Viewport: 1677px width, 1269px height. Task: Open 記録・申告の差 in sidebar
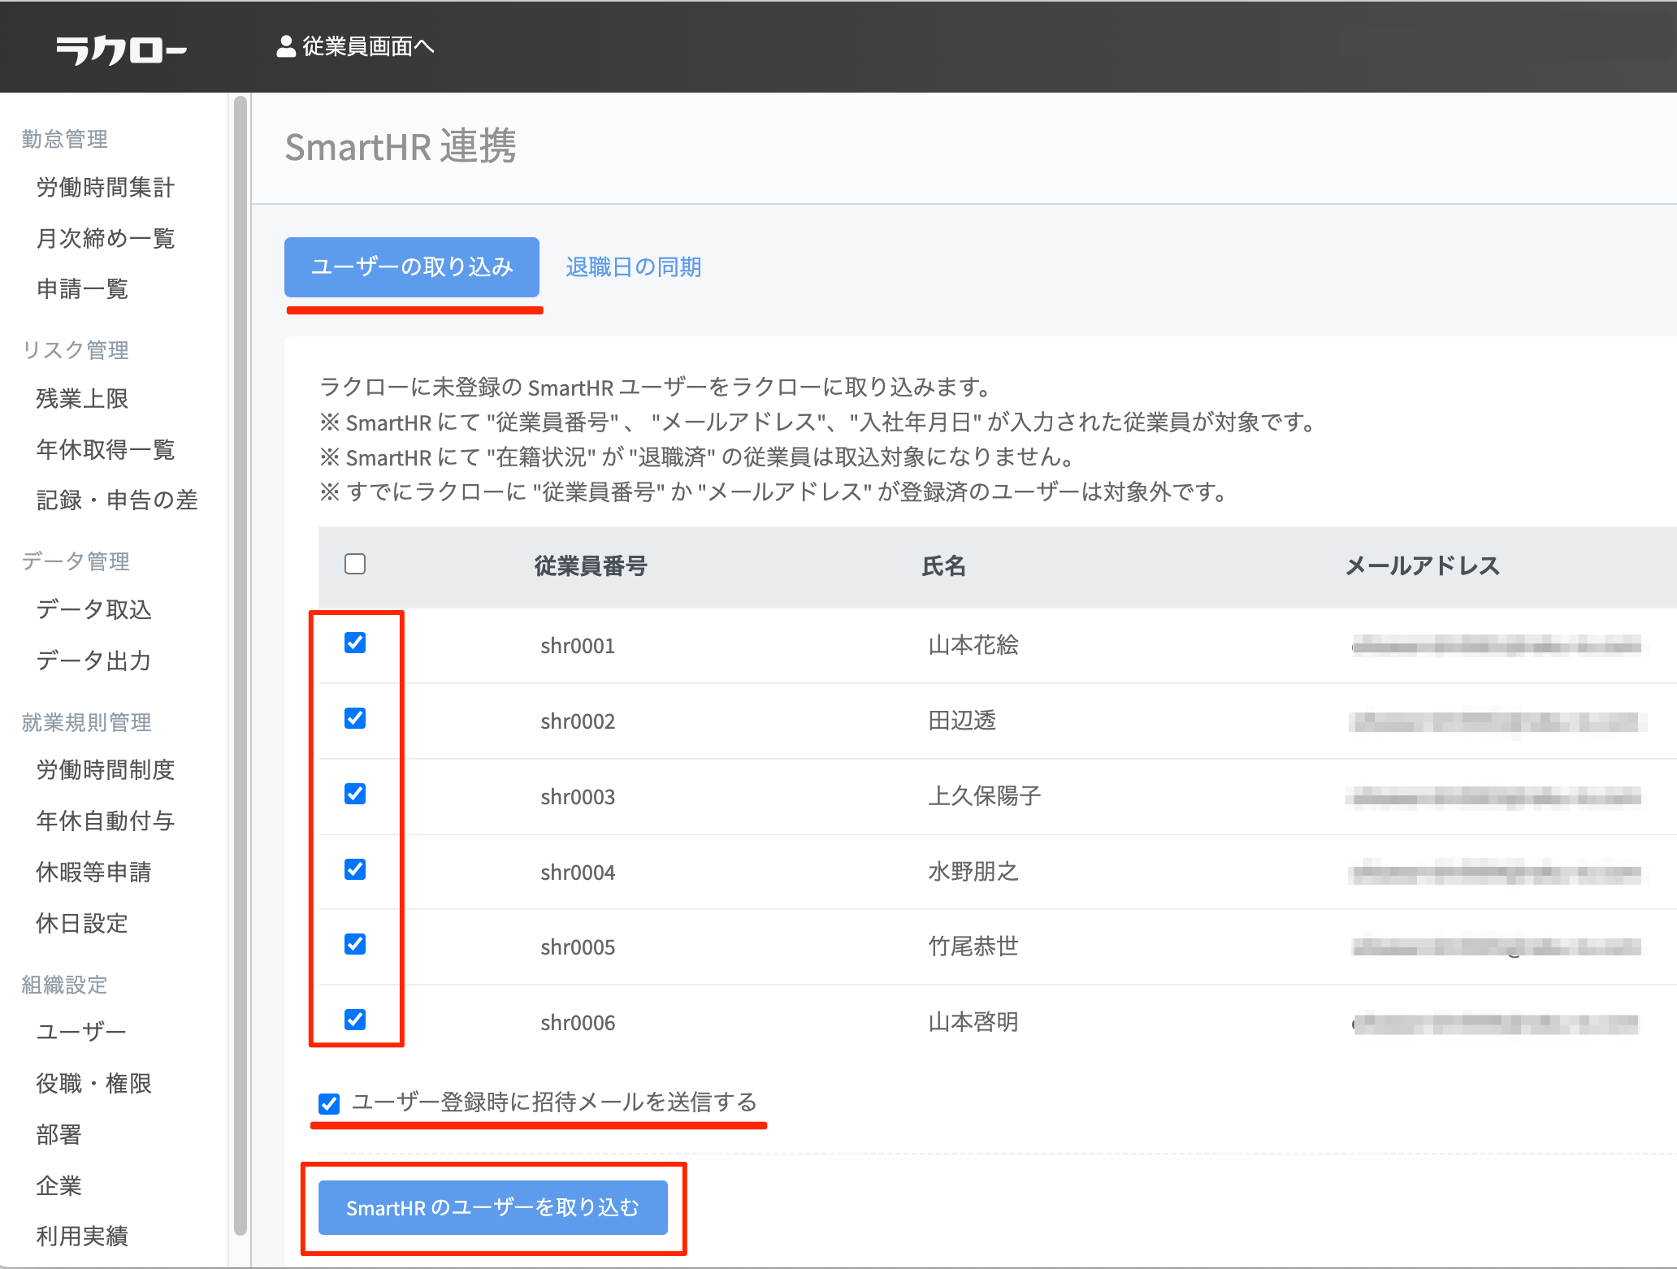point(117,500)
